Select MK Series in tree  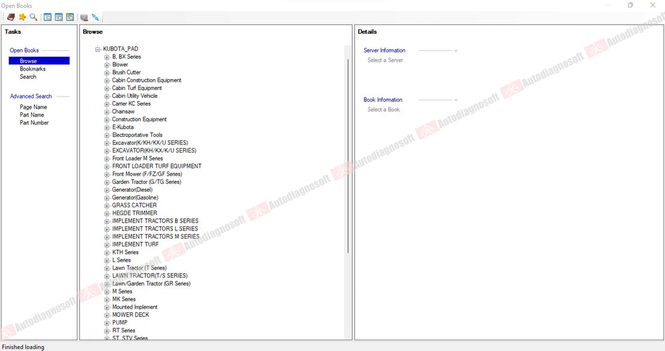(124, 299)
